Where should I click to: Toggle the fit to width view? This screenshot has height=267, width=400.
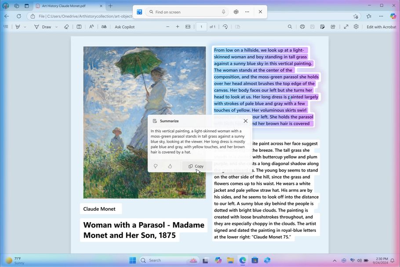(188, 27)
